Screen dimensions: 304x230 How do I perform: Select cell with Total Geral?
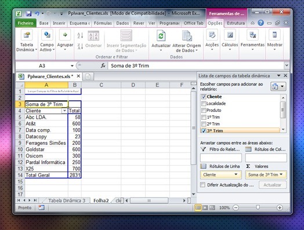click(x=46, y=175)
